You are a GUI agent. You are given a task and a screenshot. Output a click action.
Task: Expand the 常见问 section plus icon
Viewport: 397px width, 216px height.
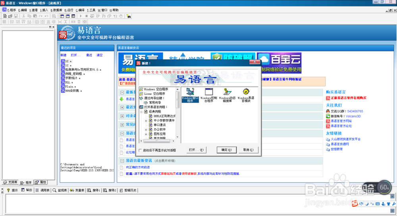tap(122, 125)
